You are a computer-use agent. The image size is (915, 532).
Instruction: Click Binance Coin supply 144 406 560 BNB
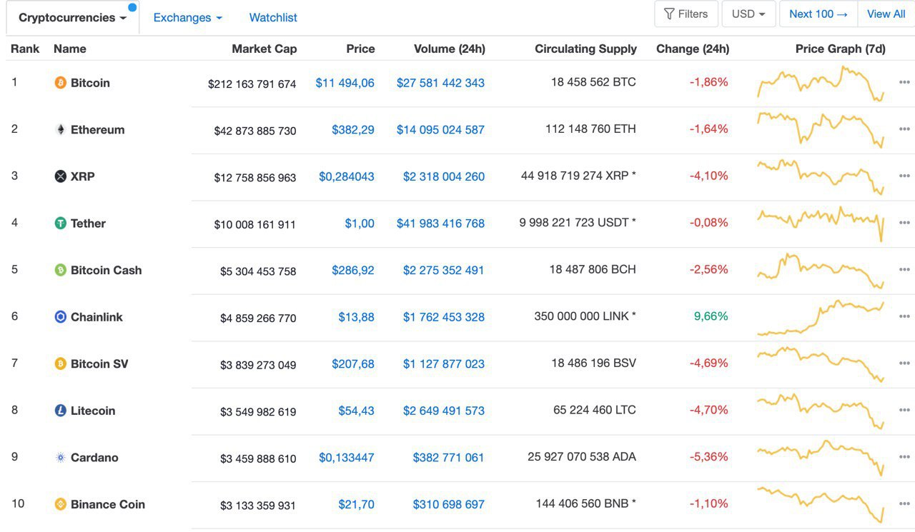click(x=585, y=503)
